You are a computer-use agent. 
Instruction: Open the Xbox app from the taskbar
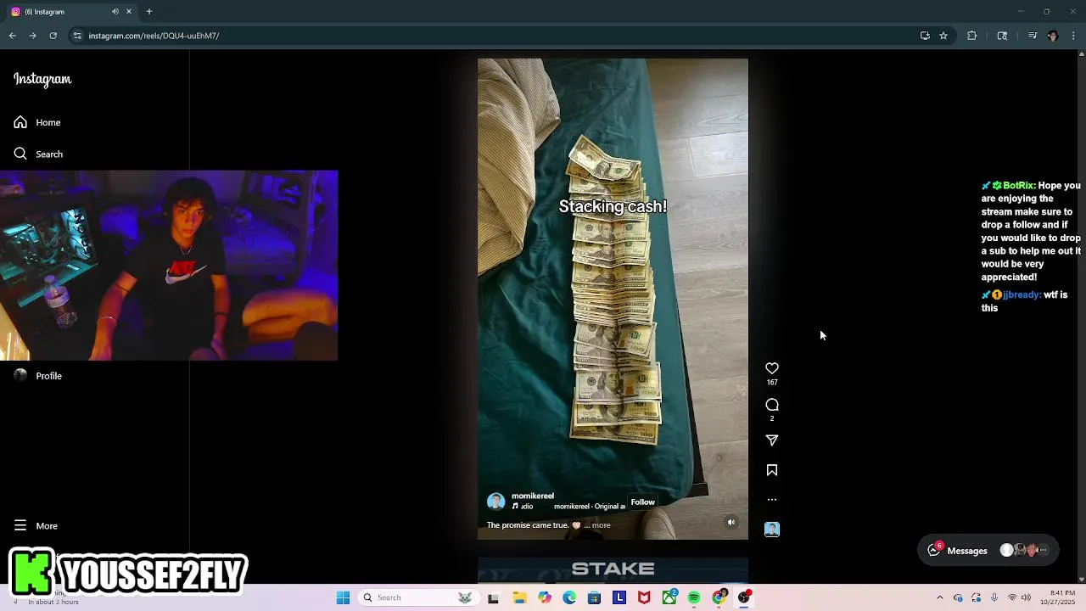[x=669, y=597]
